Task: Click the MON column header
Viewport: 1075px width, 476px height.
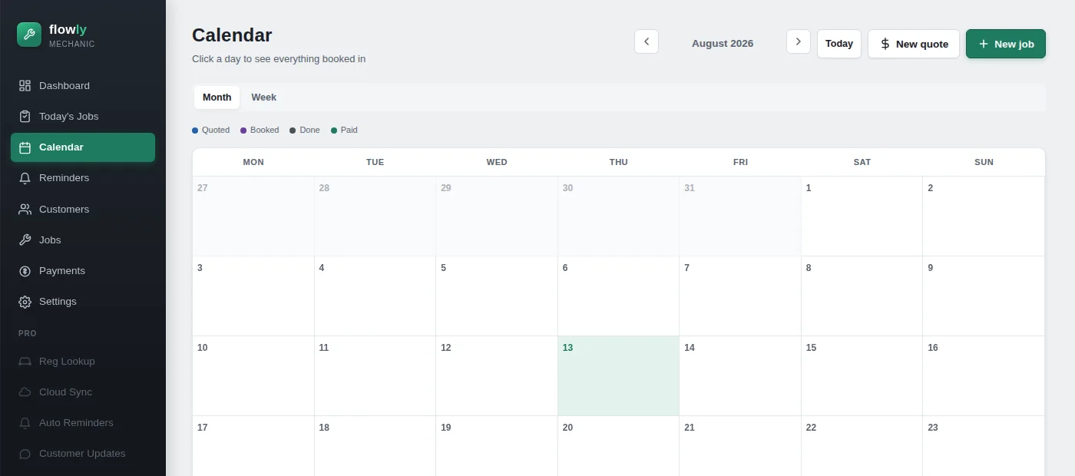Action: pyautogui.click(x=253, y=162)
